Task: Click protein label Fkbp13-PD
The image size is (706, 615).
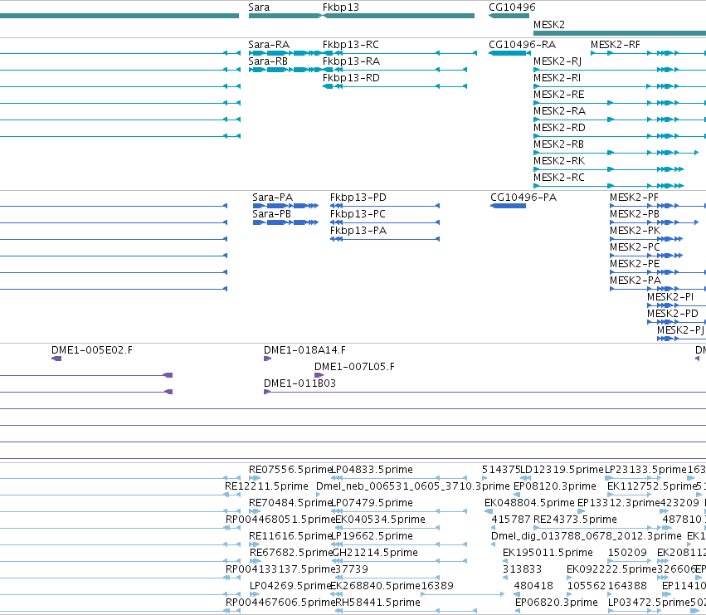Action: (358, 198)
